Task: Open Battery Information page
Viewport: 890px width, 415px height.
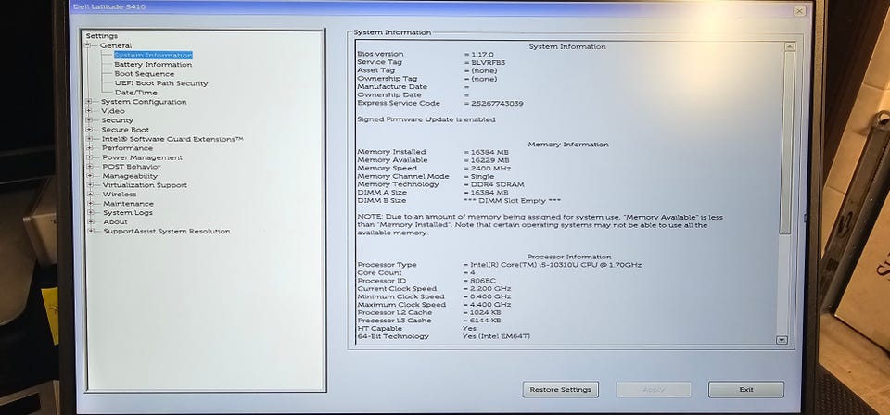Action: click(x=153, y=65)
